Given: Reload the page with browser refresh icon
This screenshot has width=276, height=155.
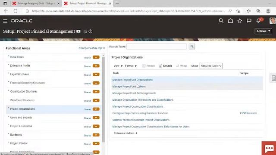Looking at the screenshot, I should [16, 11].
